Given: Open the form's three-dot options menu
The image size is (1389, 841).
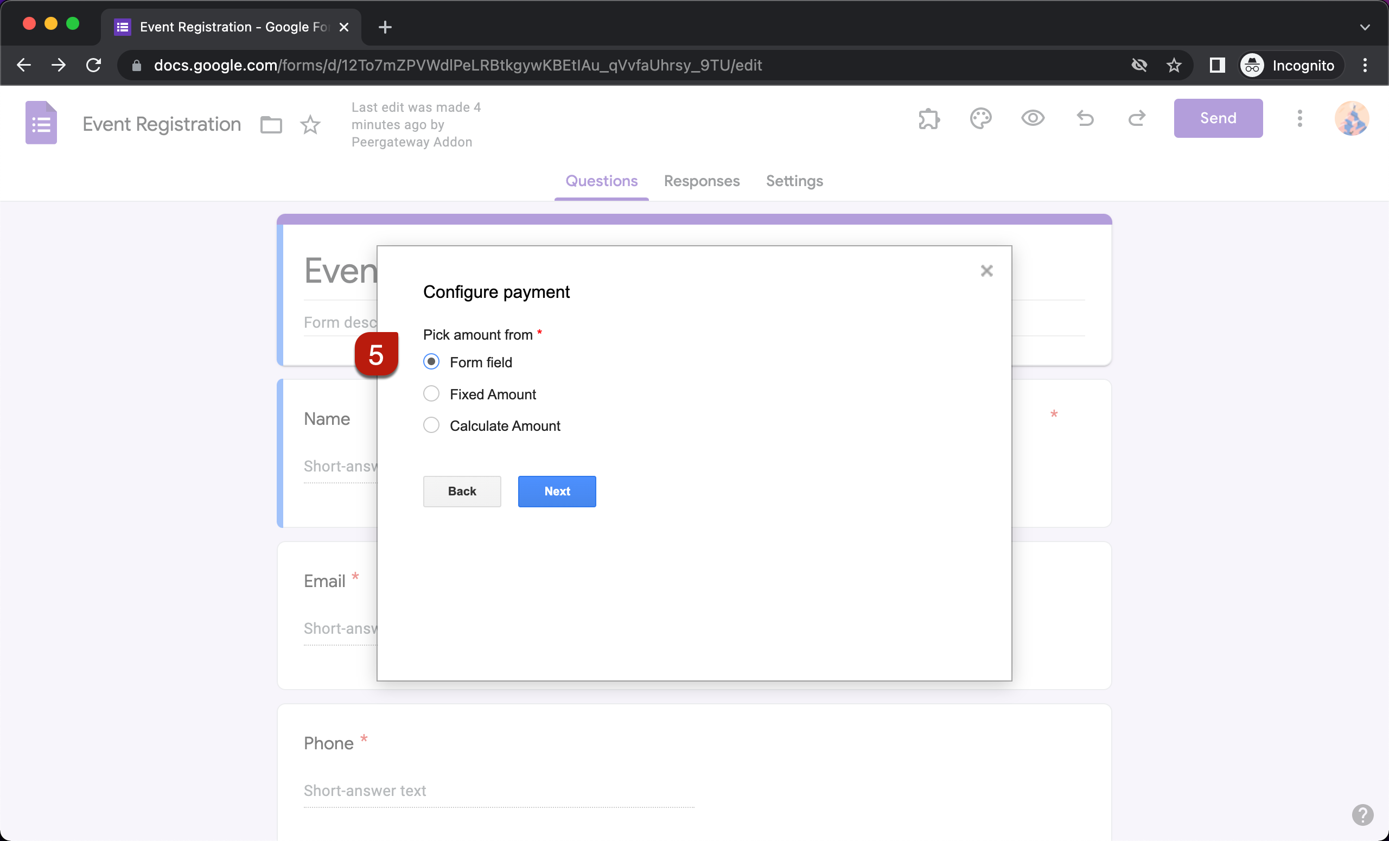Looking at the screenshot, I should point(1299,118).
